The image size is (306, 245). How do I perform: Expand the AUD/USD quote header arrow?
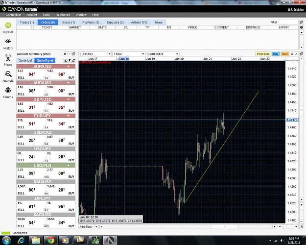pos(69,83)
